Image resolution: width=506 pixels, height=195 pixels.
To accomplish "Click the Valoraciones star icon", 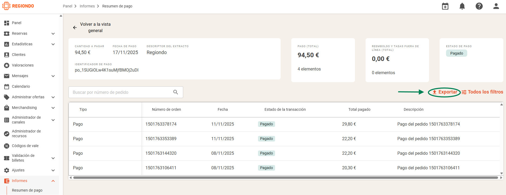I will pyautogui.click(x=7, y=65).
